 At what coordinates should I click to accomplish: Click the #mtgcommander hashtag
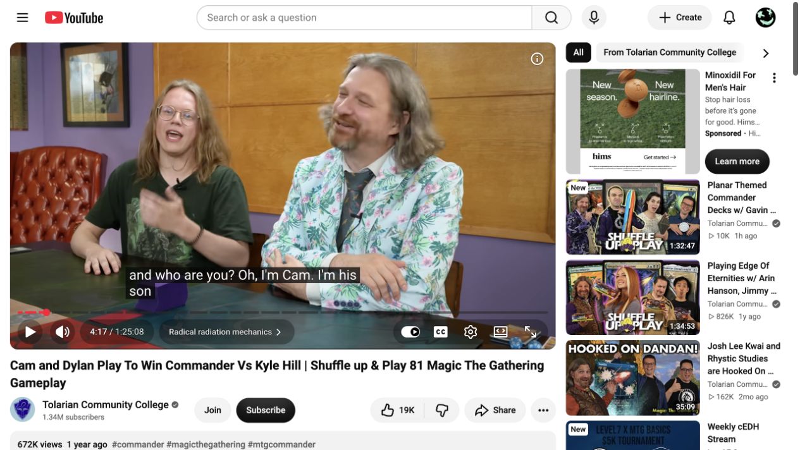[281, 444]
